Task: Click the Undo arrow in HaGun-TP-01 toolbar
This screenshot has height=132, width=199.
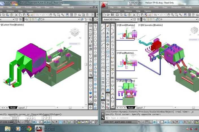Action: 155,15
